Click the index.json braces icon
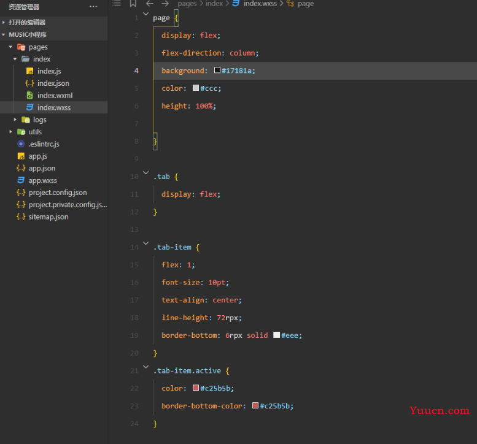The width and height of the screenshot is (477, 444). click(30, 83)
